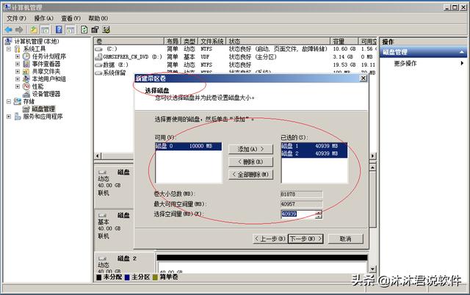Click the 选择空间量 spinner arrows
The height and width of the screenshot is (295, 470).
tap(319, 214)
